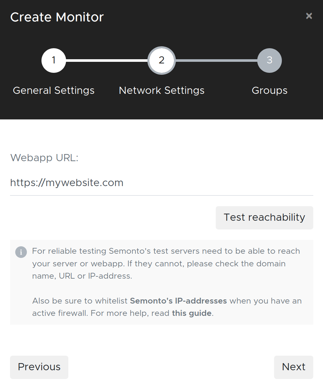Click the step 2 circle indicator
Image resolution: width=323 pixels, height=389 pixels.
[x=161, y=61]
